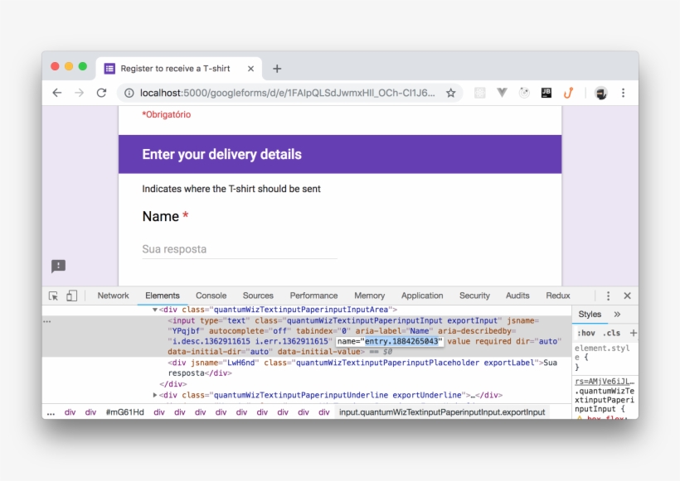Switch to the Console tab in DevTools
This screenshot has width=680, height=481.
pos(211,296)
